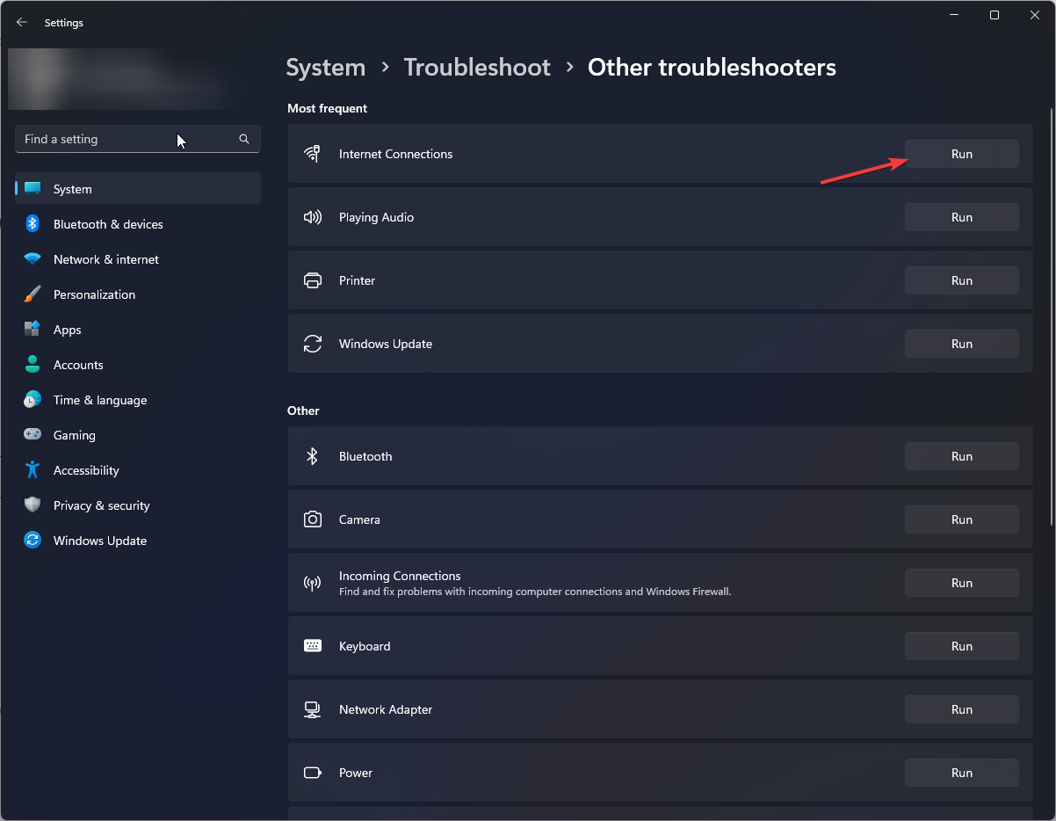Image resolution: width=1056 pixels, height=821 pixels.
Task: Open Bluetooth & devices settings
Action: 138,224
